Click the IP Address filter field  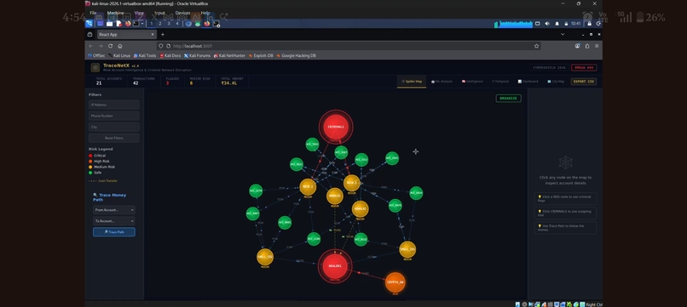tap(114, 105)
